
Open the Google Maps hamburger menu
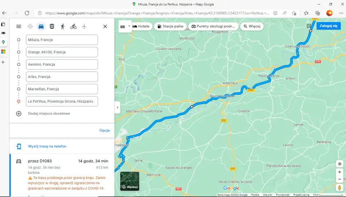[x=19, y=27]
